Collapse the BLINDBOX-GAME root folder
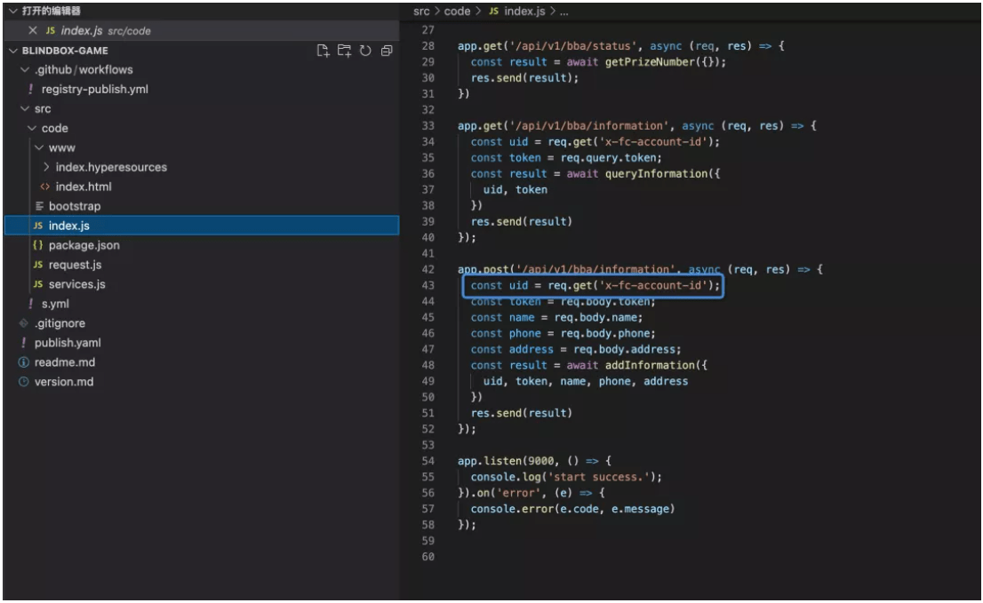Image resolution: width=983 pixels, height=603 pixels. click(x=12, y=51)
